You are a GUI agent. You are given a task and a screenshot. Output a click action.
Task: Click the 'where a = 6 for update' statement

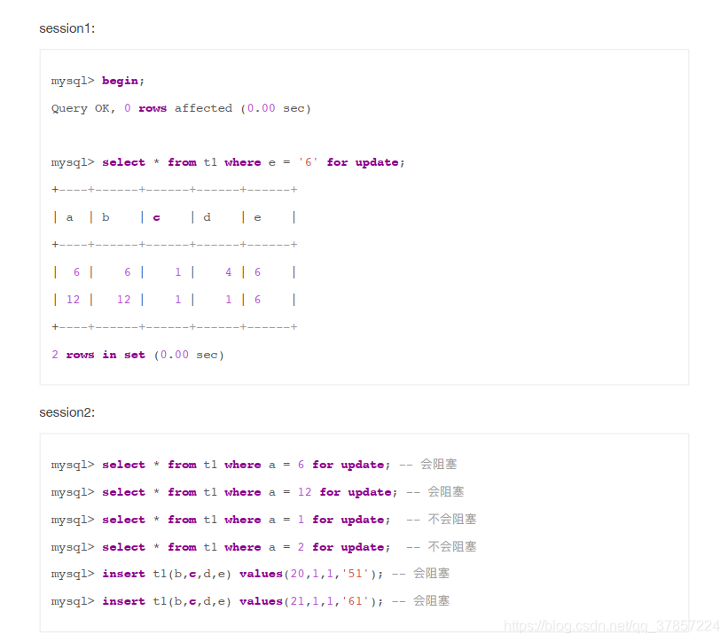click(221, 465)
